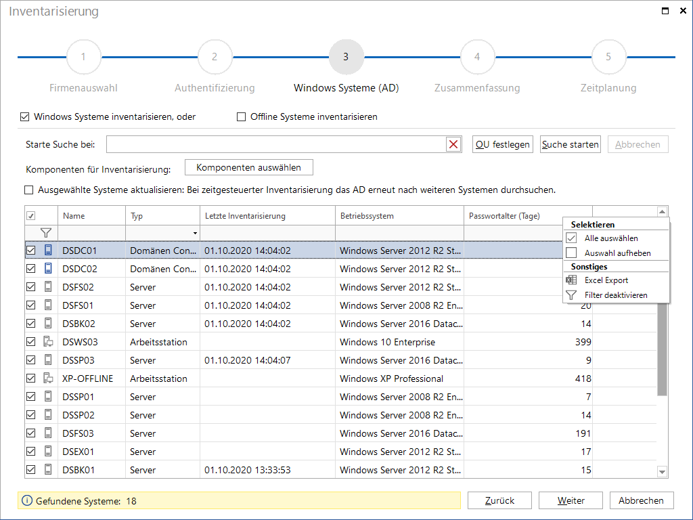
Task: Maximize the Inventarisierung window
Action: (x=665, y=11)
